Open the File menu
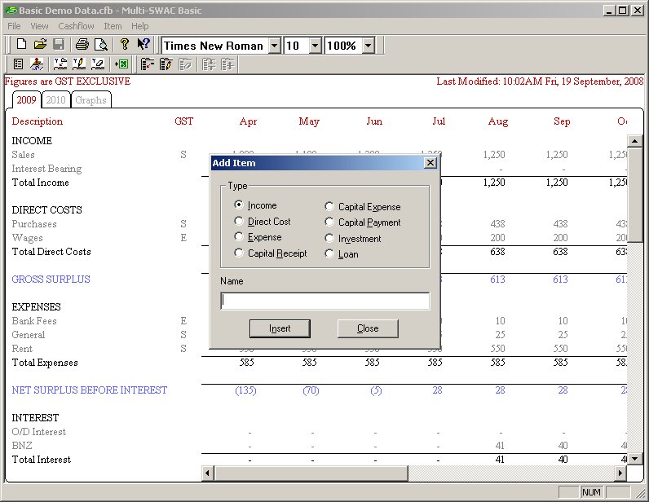The height and width of the screenshot is (502, 649). [14, 26]
